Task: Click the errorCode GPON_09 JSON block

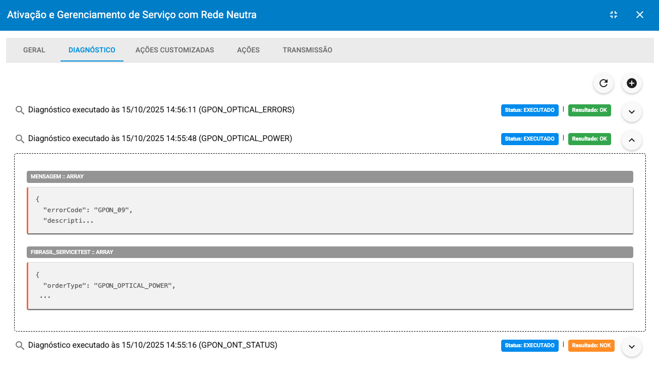Action: pos(330,210)
